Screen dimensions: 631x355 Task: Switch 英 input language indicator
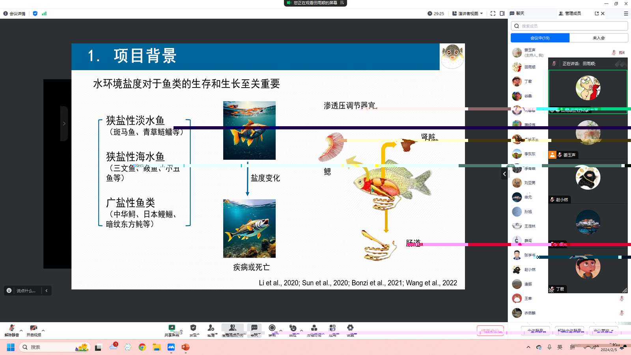(560, 347)
